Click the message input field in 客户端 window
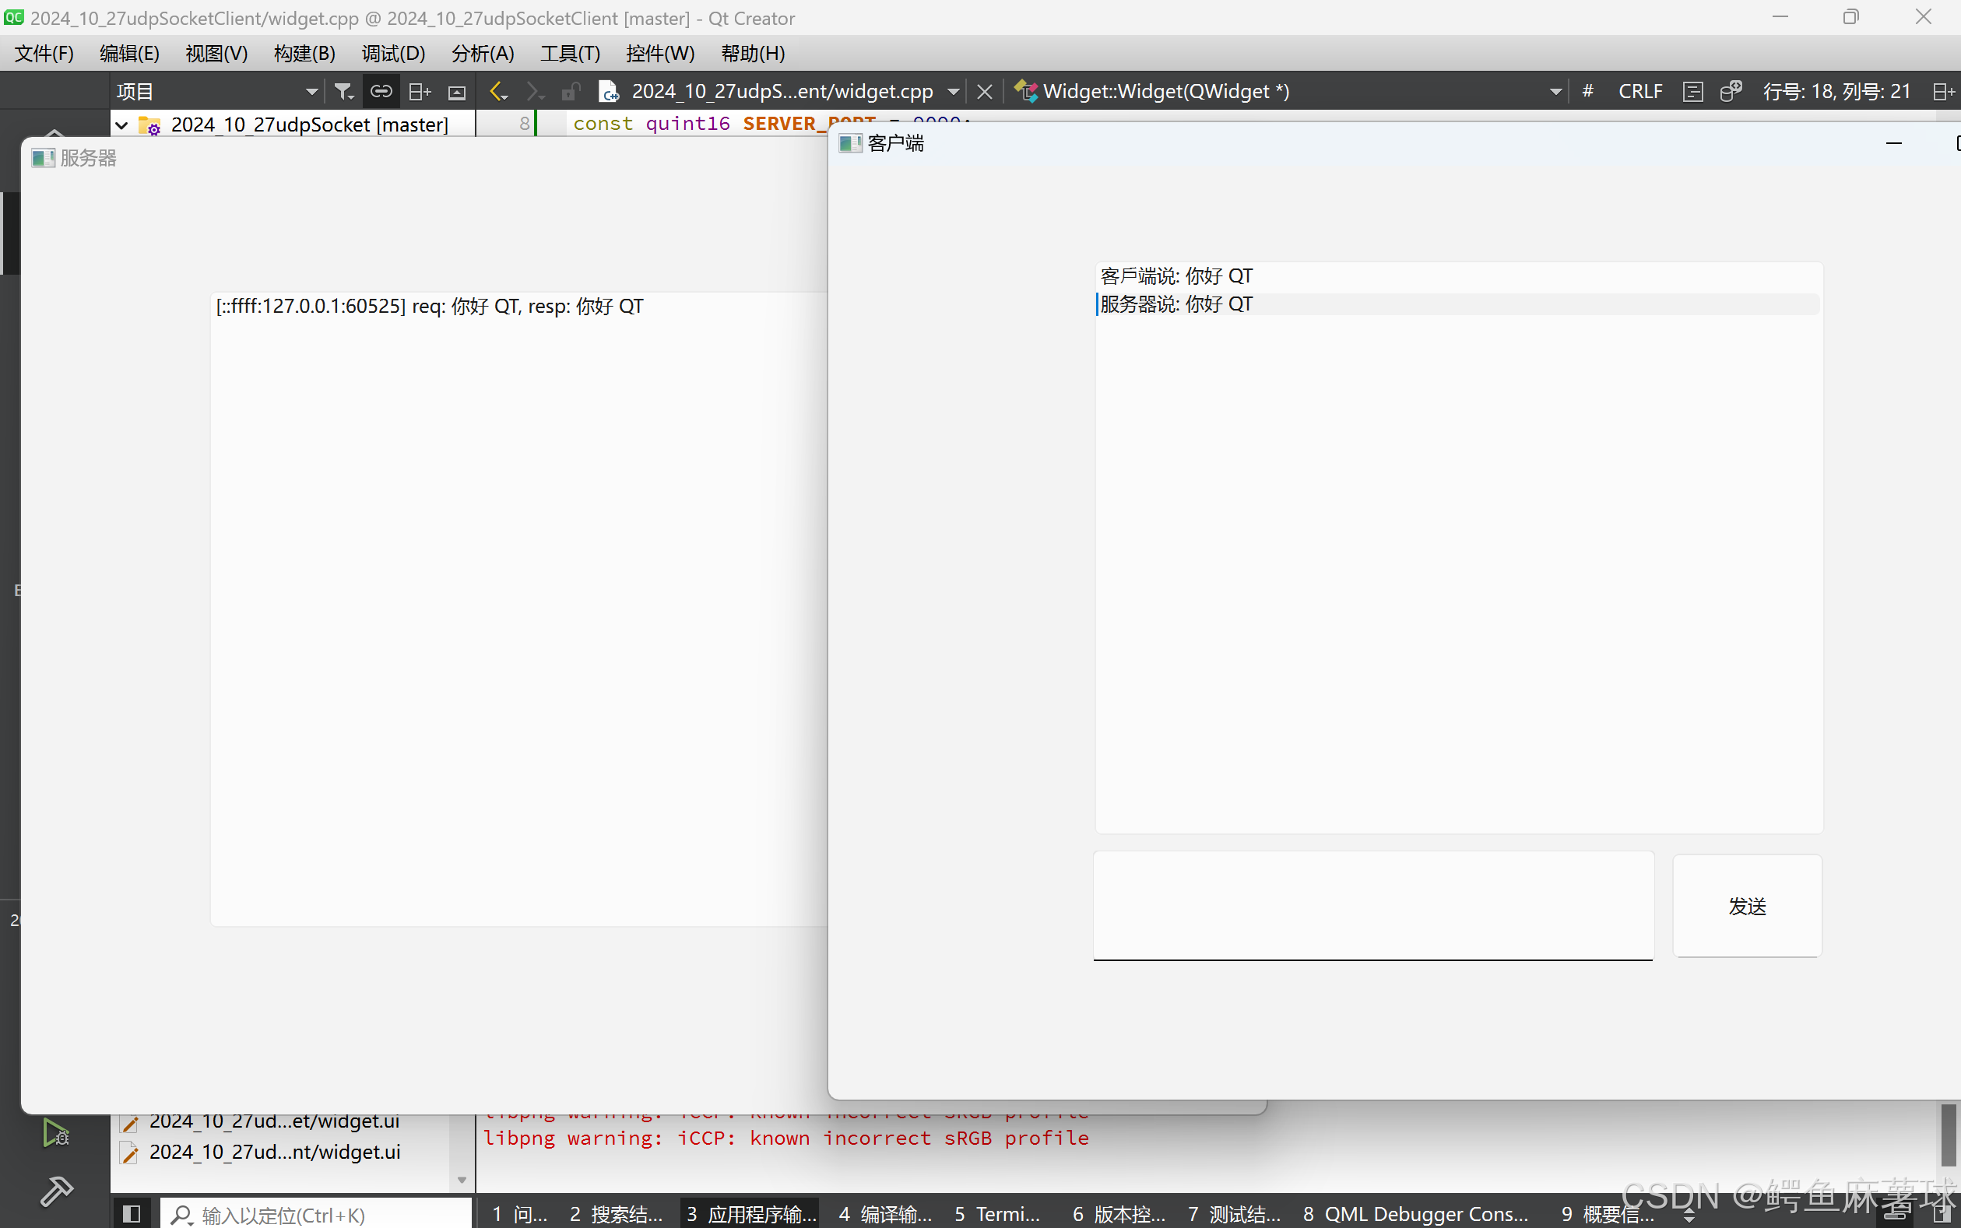Image resolution: width=1961 pixels, height=1228 pixels. 1373,906
